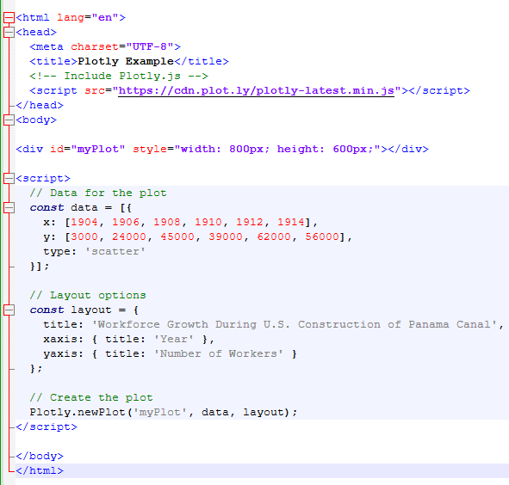Click the Plotly.newPlot function call

click(164, 413)
